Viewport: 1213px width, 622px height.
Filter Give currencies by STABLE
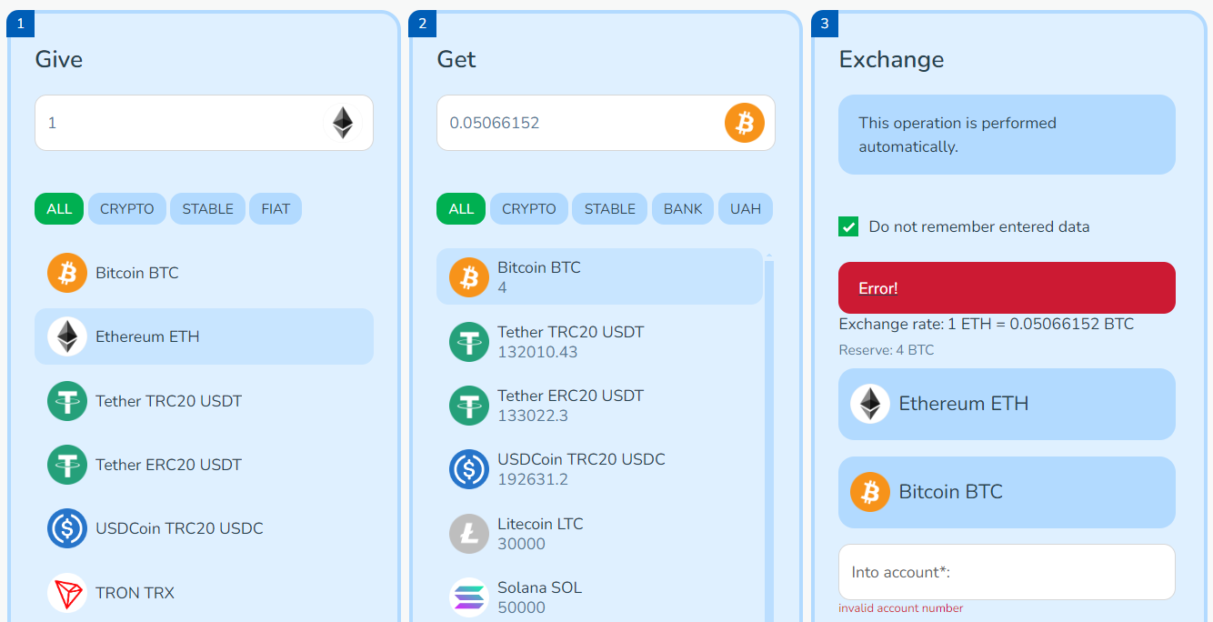[207, 208]
